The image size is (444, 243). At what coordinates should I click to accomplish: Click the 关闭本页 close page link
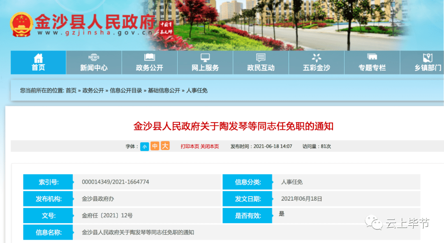pos(210,146)
